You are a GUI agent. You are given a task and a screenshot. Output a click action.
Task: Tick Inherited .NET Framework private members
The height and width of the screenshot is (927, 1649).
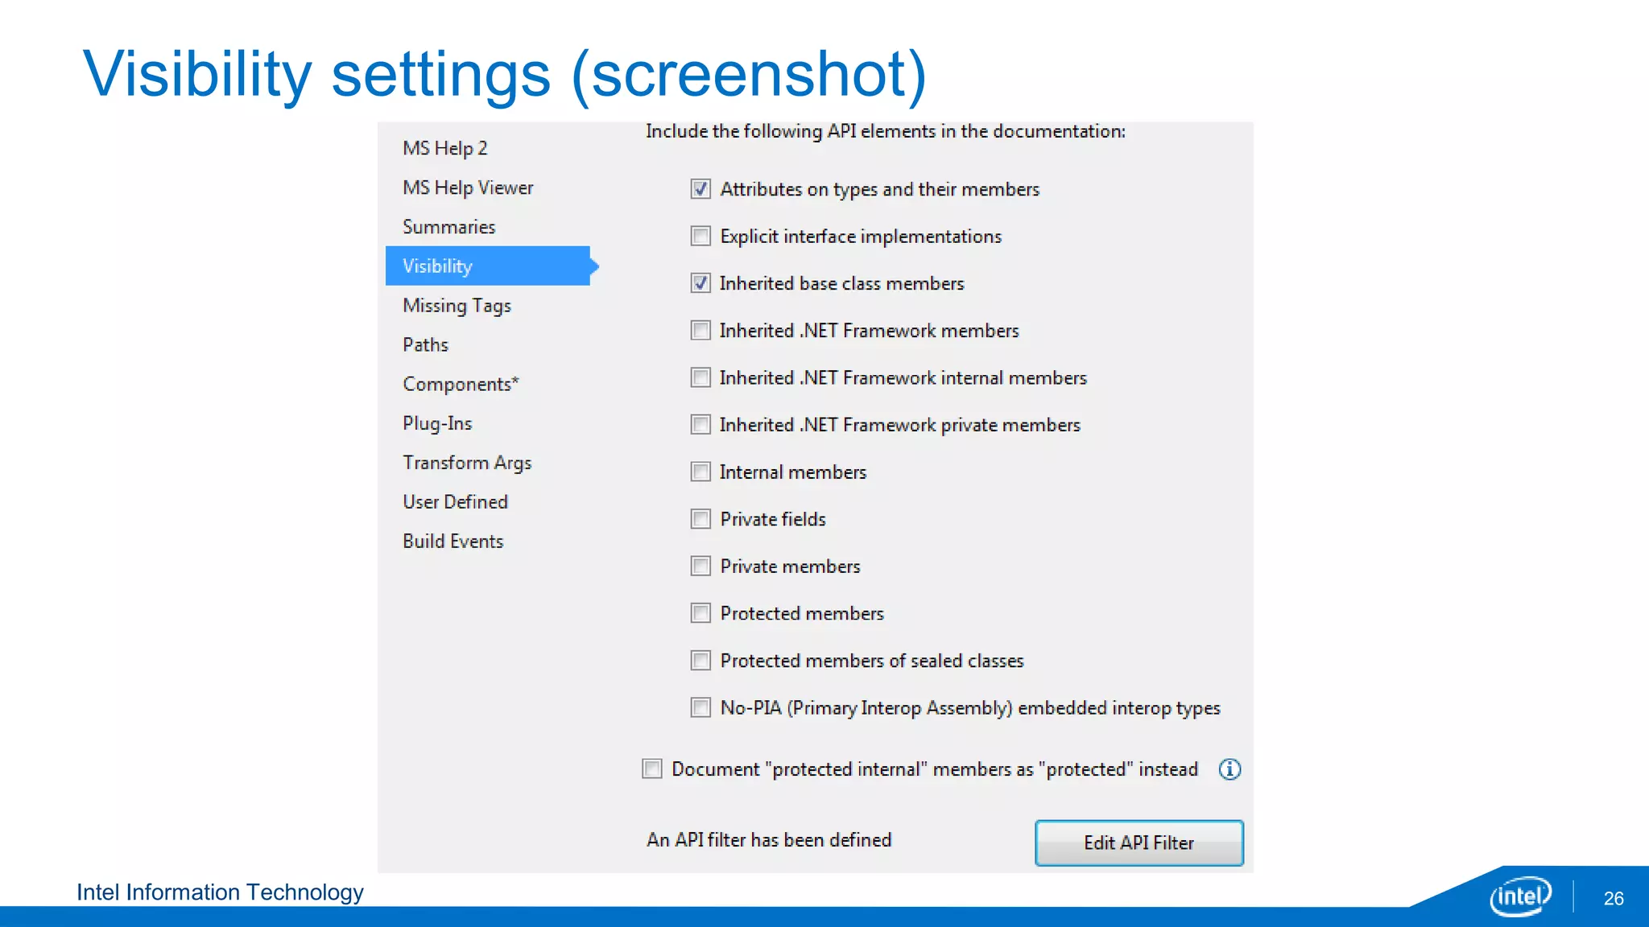coord(701,424)
